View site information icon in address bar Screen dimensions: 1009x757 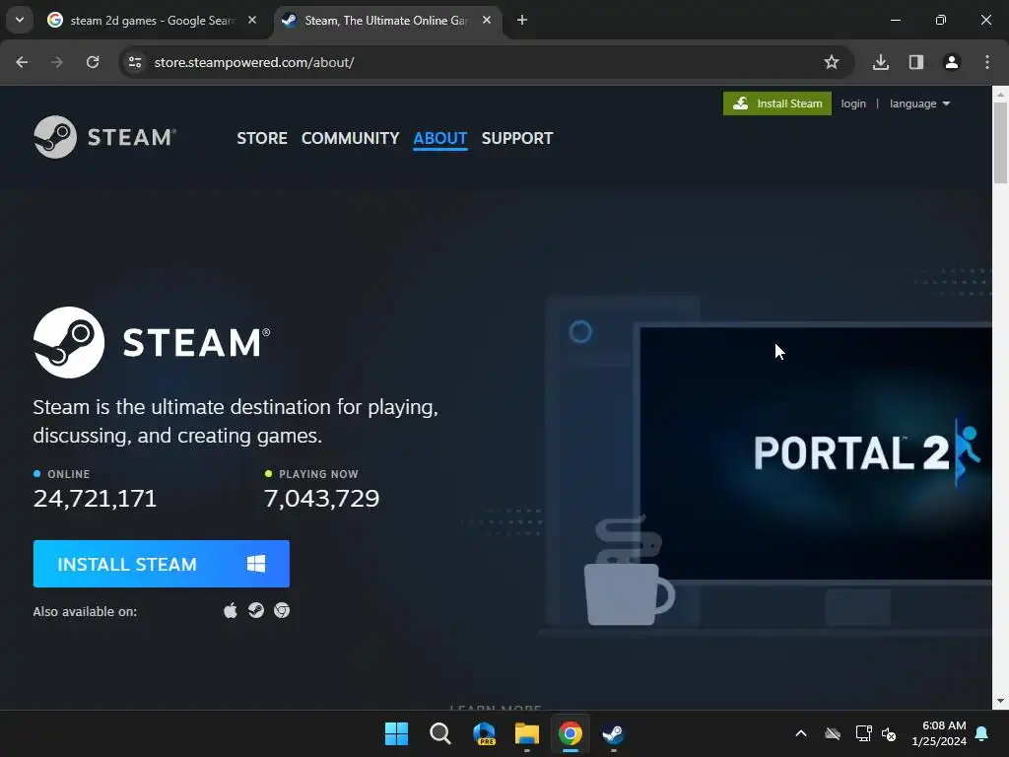(x=135, y=62)
